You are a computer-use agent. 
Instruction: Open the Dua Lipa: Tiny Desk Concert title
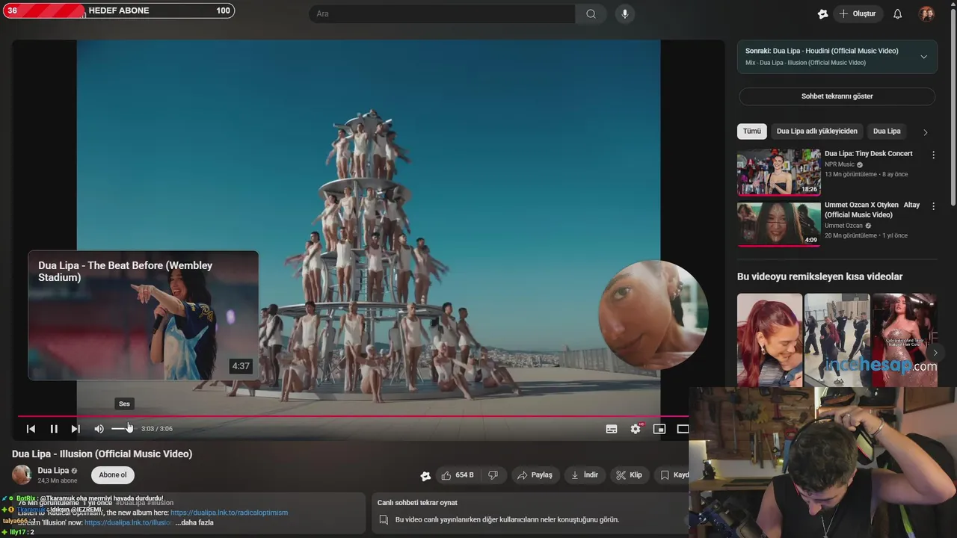pyautogui.click(x=868, y=154)
